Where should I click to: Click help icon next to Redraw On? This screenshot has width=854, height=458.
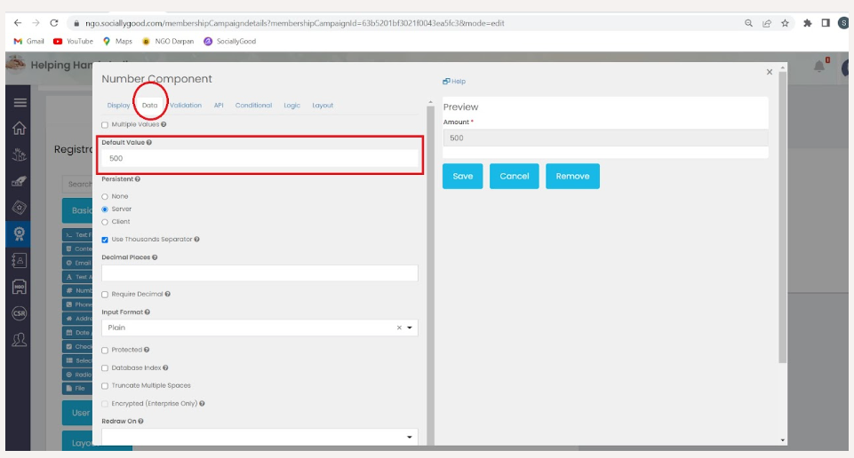(140, 421)
